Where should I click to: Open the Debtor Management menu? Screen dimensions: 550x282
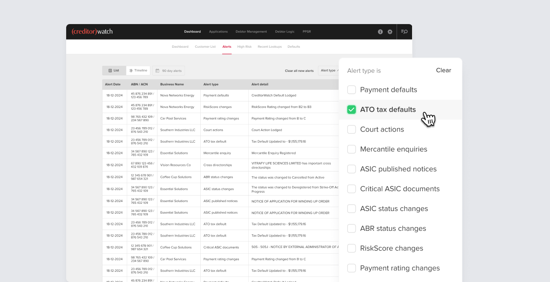251,31
